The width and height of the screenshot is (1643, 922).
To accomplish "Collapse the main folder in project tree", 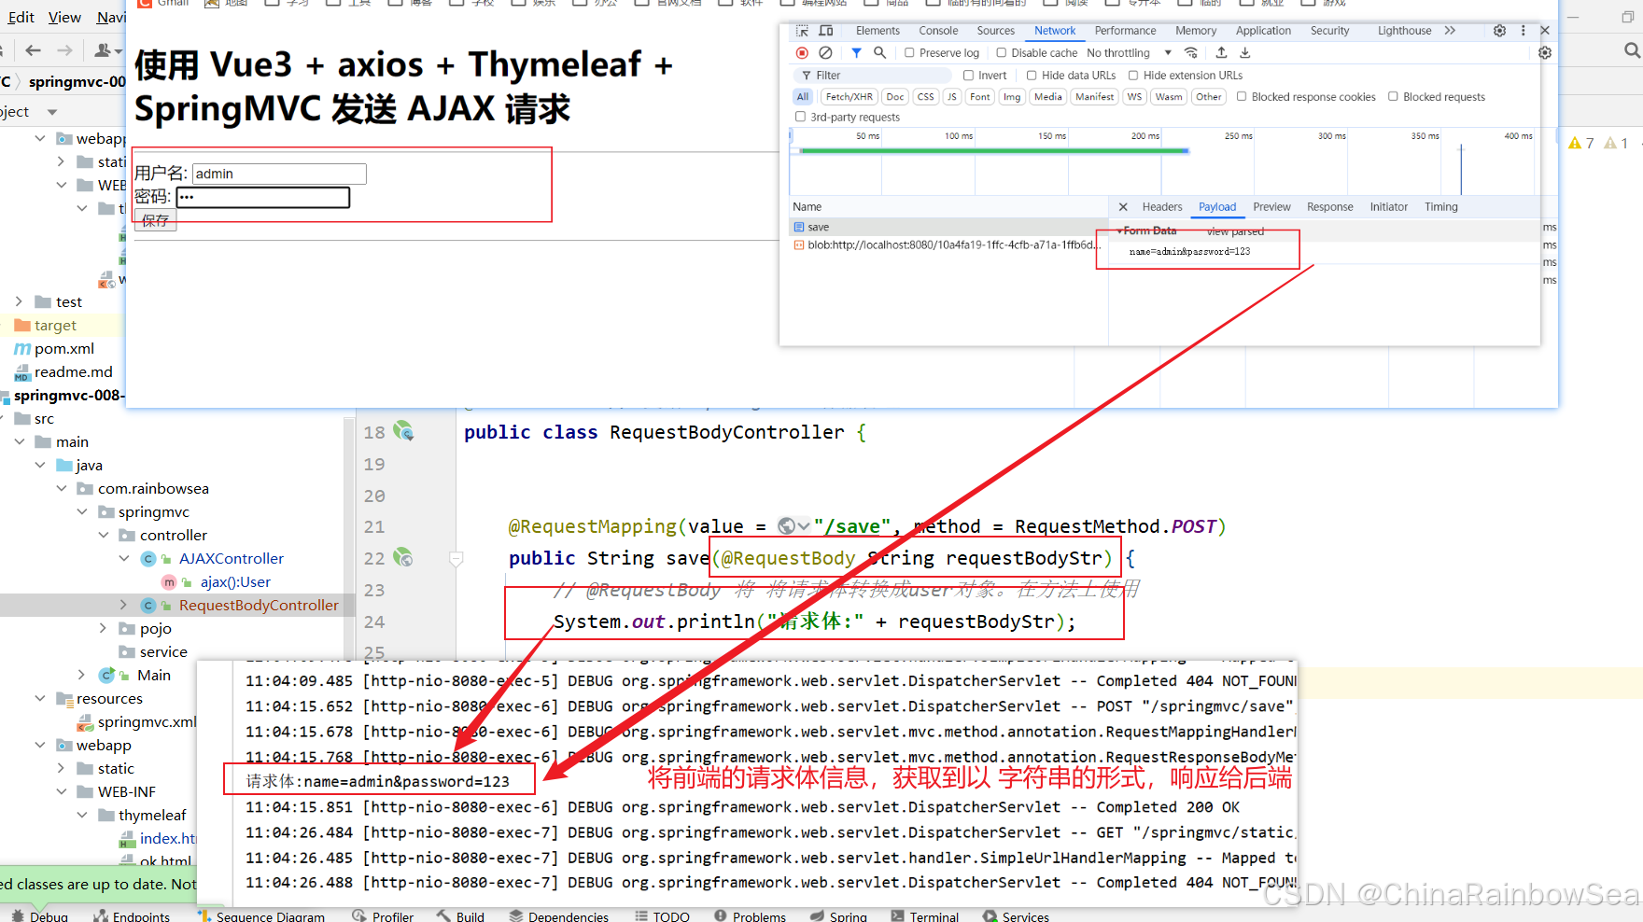I will tap(19, 441).
